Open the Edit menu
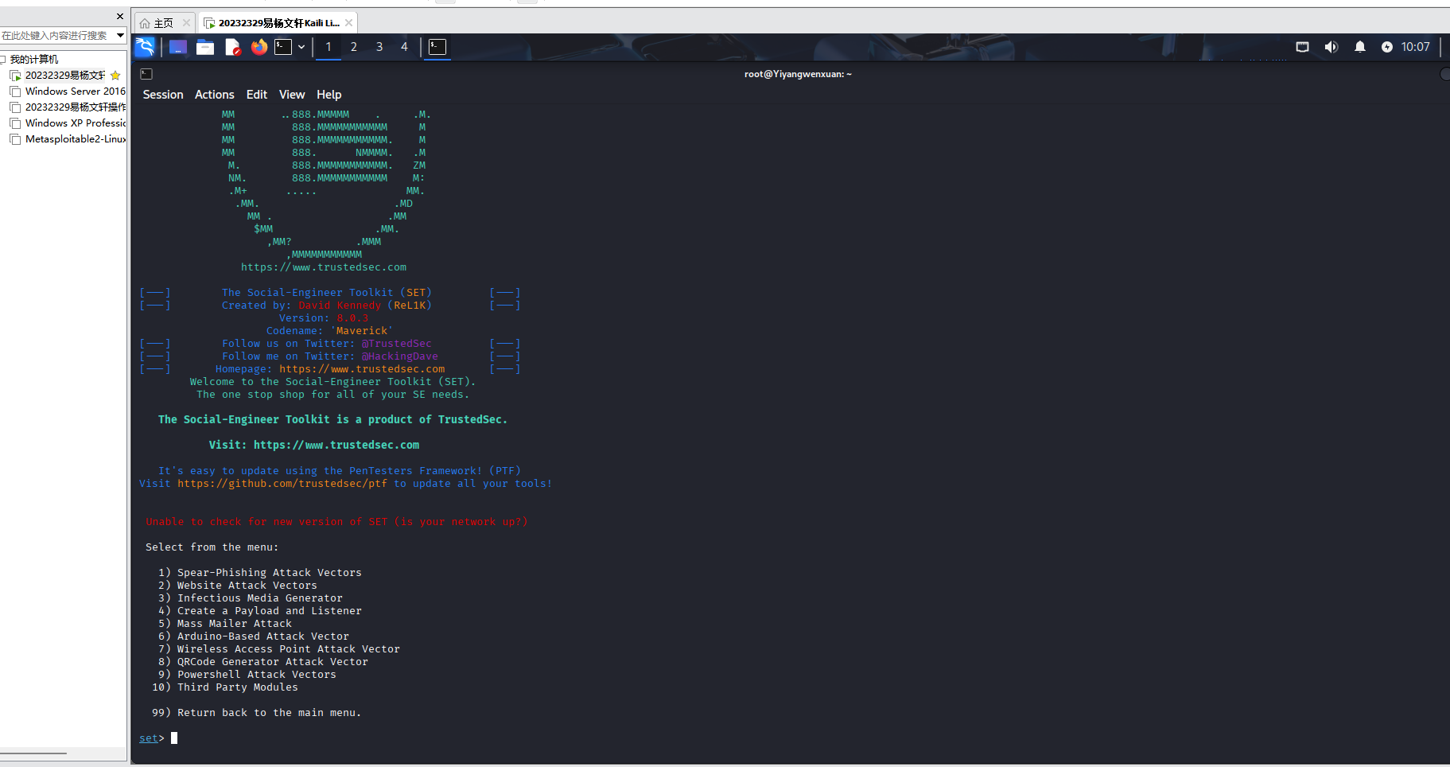The image size is (1450, 767). click(257, 95)
